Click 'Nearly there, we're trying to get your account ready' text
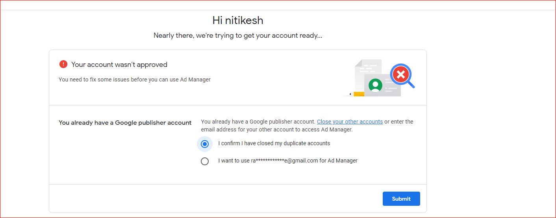 click(238, 35)
